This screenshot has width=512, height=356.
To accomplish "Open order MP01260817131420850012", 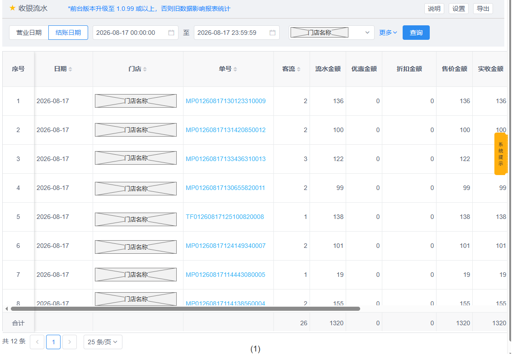I will pyautogui.click(x=225, y=130).
